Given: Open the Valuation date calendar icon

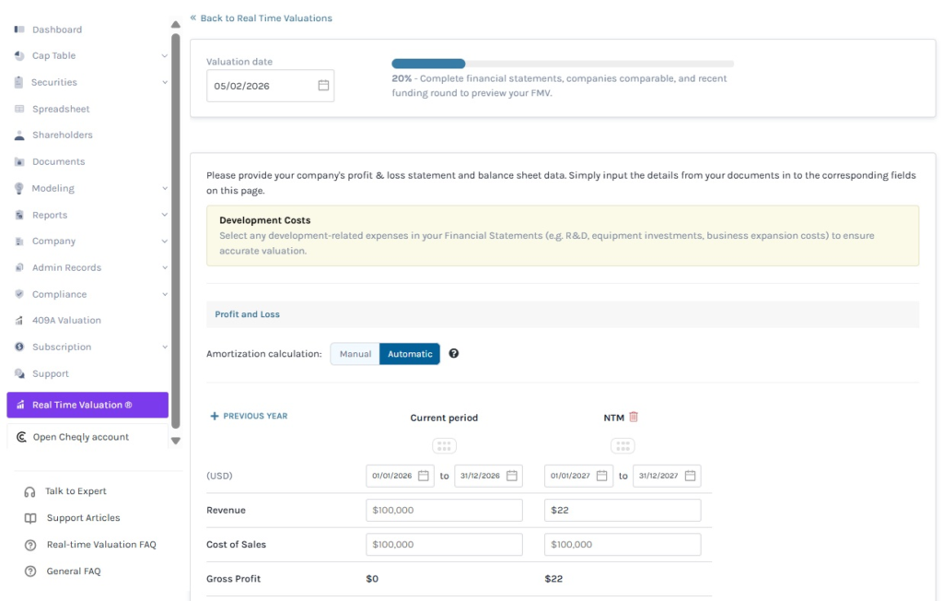Looking at the screenshot, I should pos(323,86).
